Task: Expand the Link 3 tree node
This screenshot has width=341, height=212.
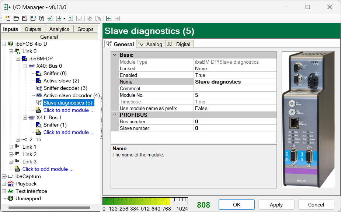Action: click(x=11, y=162)
